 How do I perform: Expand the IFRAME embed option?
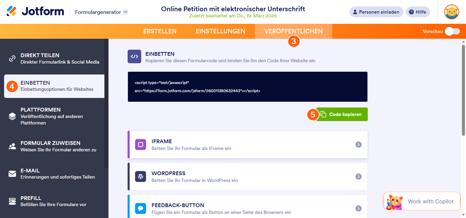tap(359, 144)
